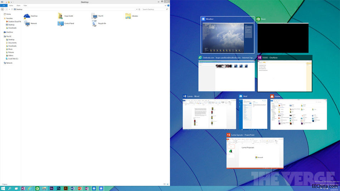
Task: Expand the ribbon with the chevron
Action: point(165,5)
